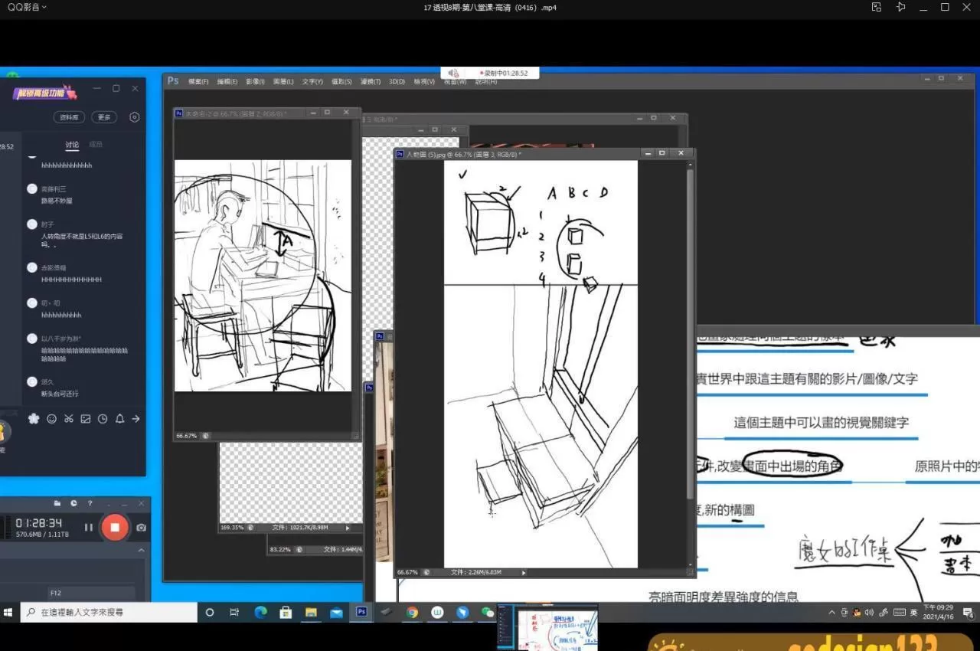The height and width of the screenshot is (651, 980).
Task: Open the emoji picker in chat
Action: 51,419
